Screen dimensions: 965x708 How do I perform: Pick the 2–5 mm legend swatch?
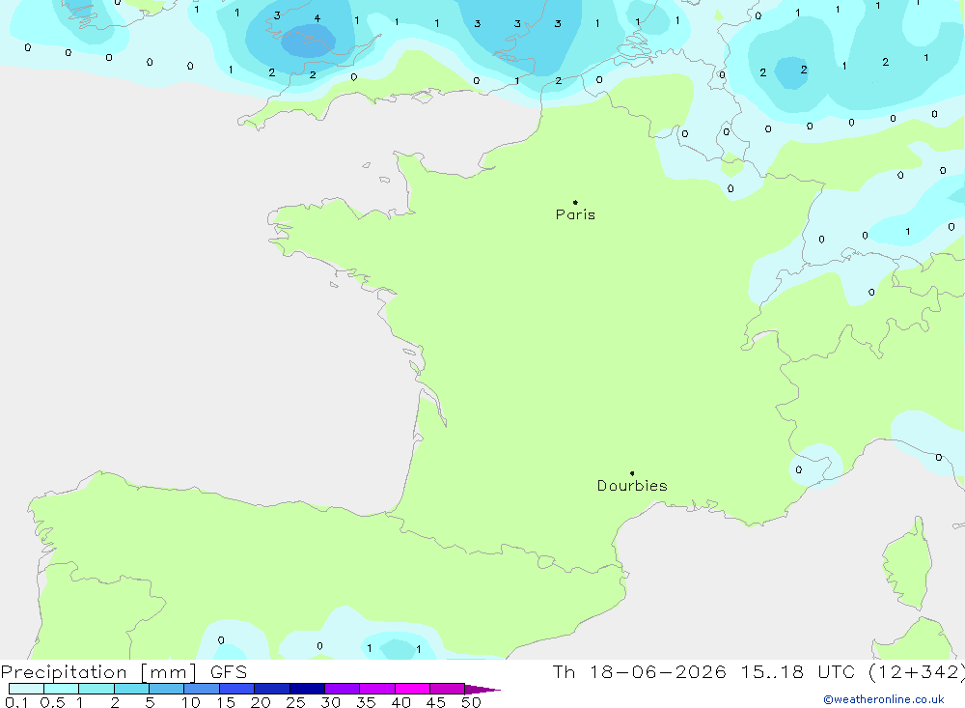pos(131,689)
